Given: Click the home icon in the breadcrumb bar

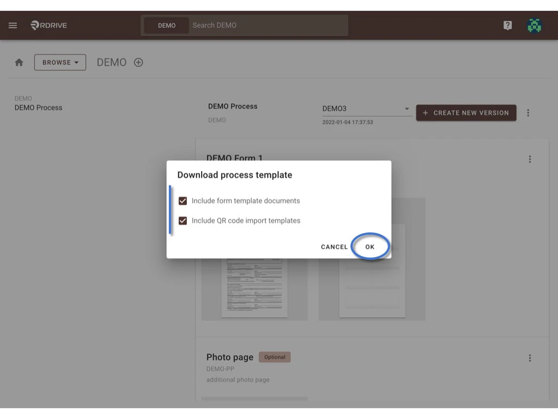Looking at the screenshot, I should point(19,62).
